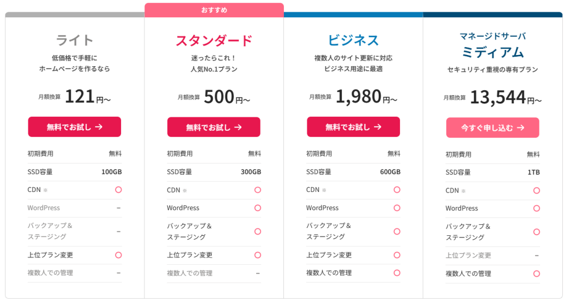Click the ※ mark beside CDN in ビジネス
This screenshot has width=569, height=302.
coord(325,190)
